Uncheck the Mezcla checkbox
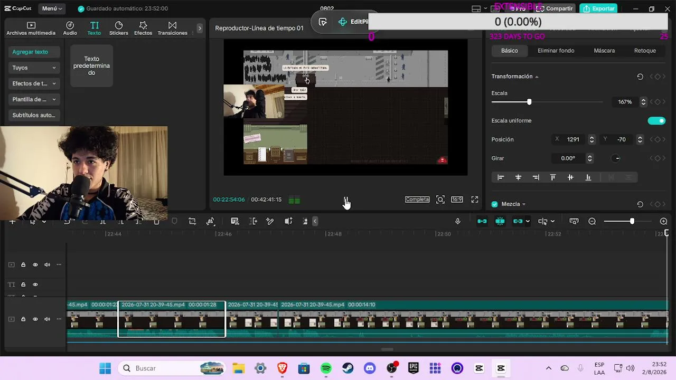Image resolution: width=676 pixels, height=380 pixels. 495,204
